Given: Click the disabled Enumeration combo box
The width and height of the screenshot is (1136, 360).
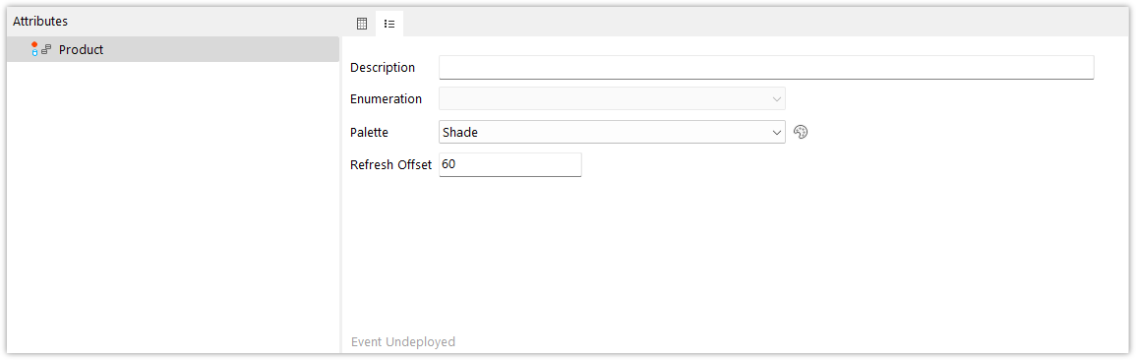Looking at the screenshot, I should point(612,98).
